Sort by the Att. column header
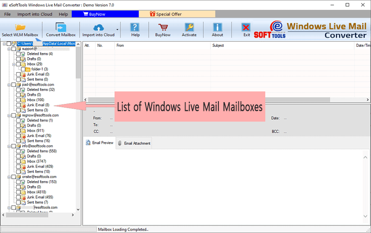 click(x=90, y=45)
